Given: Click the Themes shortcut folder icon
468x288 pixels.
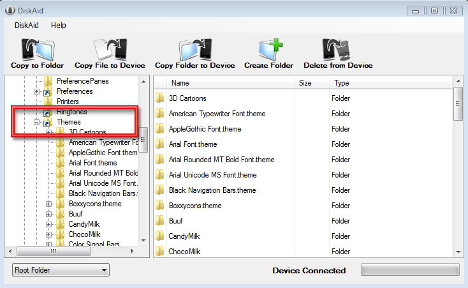Looking at the screenshot, I should [x=47, y=123].
